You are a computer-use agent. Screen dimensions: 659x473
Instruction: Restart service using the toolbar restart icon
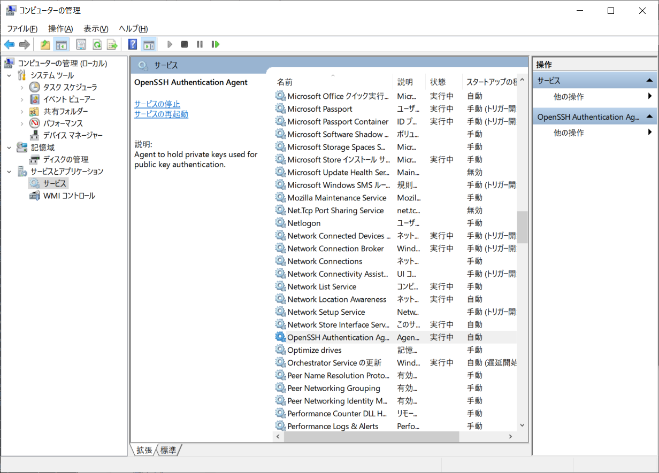[216, 44]
